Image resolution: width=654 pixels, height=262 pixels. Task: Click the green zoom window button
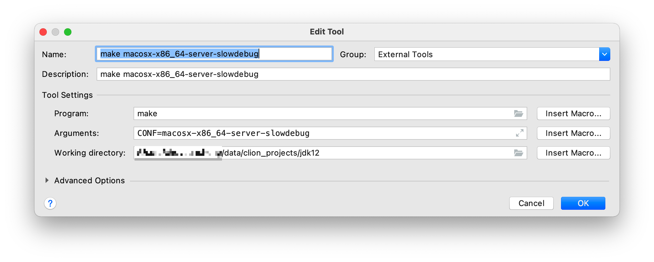[x=68, y=32]
